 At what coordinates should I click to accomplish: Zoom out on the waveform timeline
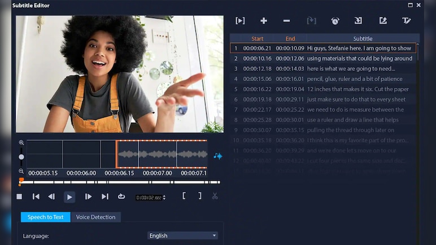pos(21,171)
